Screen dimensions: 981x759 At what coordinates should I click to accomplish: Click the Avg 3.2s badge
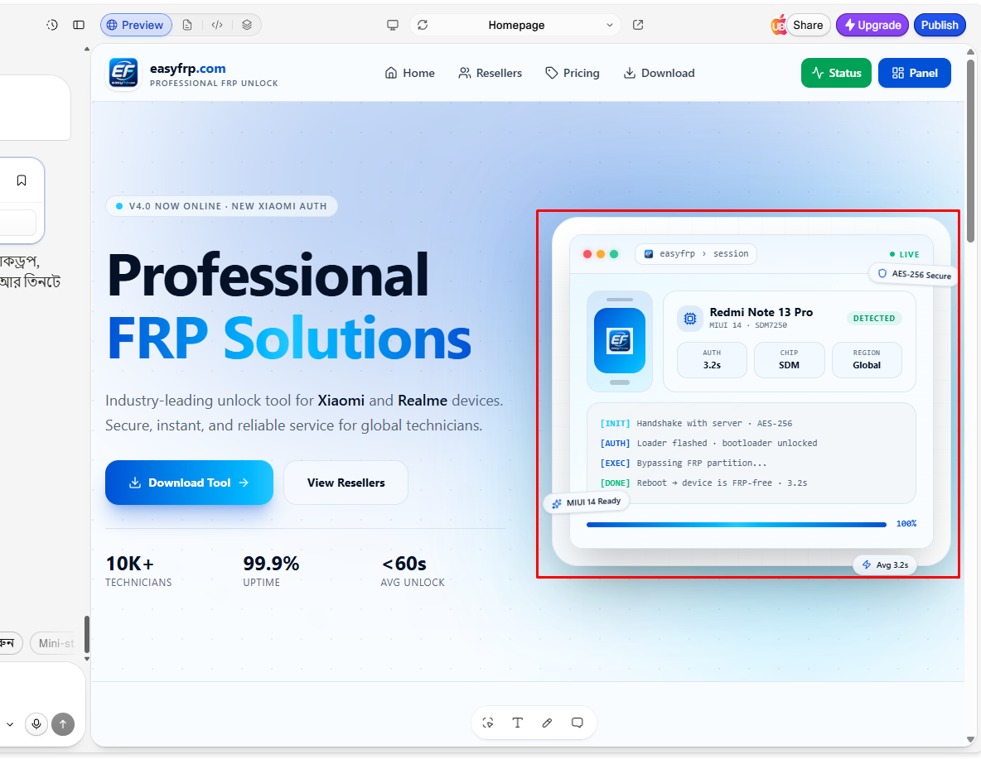pyautogui.click(x=885, y=564)
